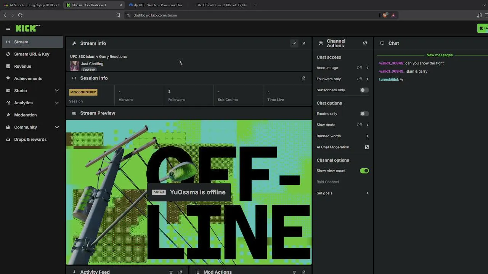Edit stream info with the pencil icon
Viewport: 488px width, 274px height.
[x=294, y=43]
